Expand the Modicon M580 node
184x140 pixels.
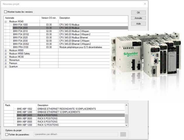[6, 50]
